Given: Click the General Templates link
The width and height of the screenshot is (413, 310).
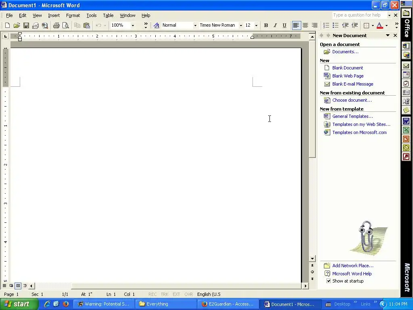Looking at the screenshot, I should pyautogui.click(x=353, y=116).
